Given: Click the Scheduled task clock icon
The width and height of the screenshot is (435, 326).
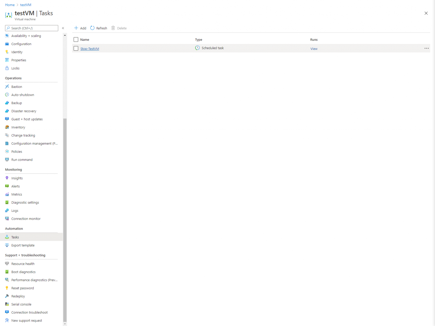Looking at the screenshot, I should coord(197,48).
